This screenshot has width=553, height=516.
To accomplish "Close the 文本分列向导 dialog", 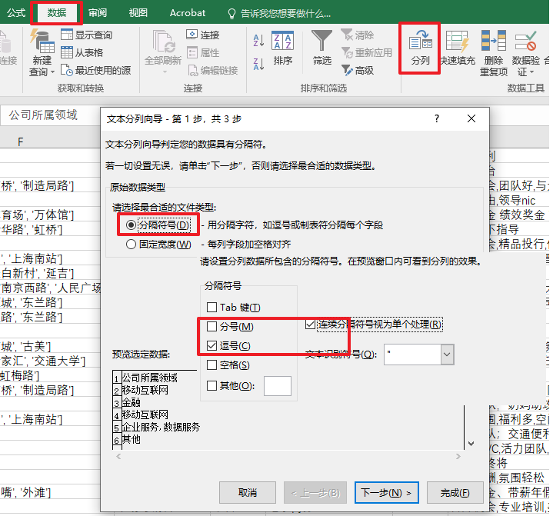I will [x=471, y=118].
